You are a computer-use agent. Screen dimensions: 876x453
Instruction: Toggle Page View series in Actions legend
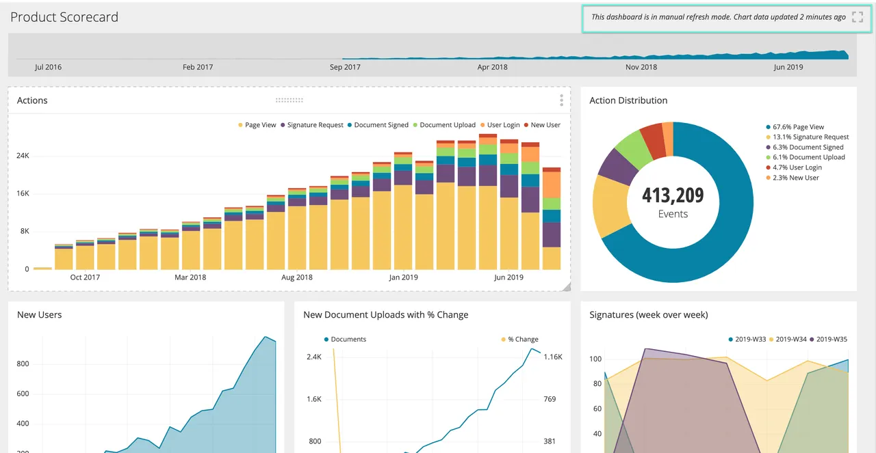pyautogui.click(x=257, y=125)
